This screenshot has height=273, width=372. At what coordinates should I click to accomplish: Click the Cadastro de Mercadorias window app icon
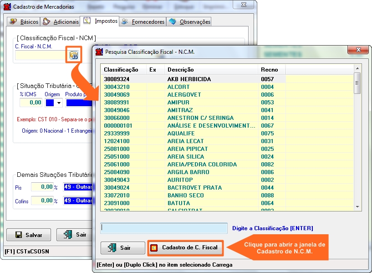(x=7, y=7)
